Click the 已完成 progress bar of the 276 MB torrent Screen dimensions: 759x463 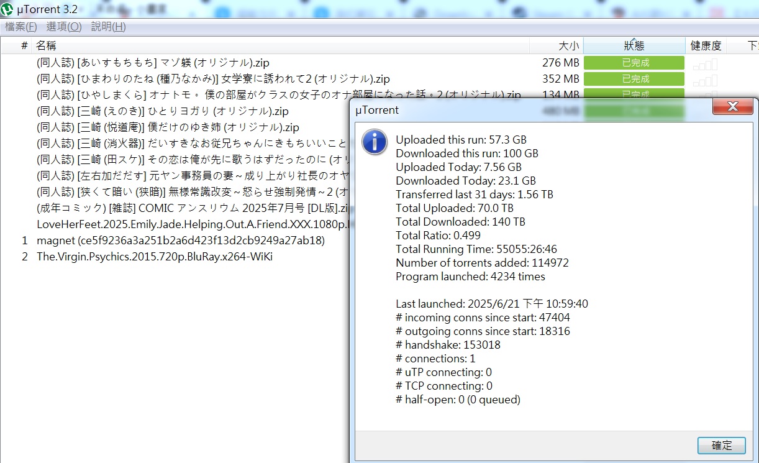point(634,63)
